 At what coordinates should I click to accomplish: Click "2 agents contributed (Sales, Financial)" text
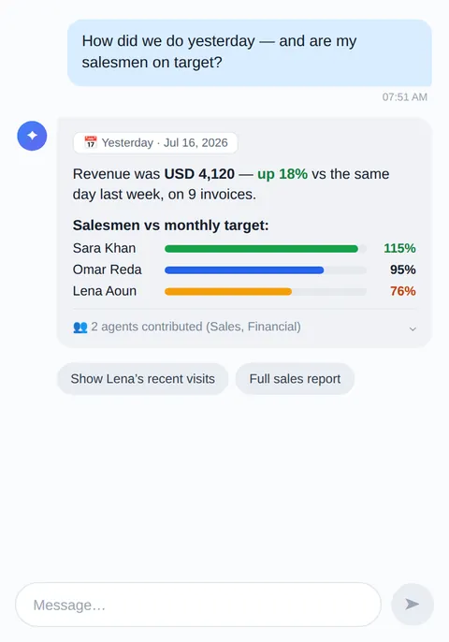[196, 327]
